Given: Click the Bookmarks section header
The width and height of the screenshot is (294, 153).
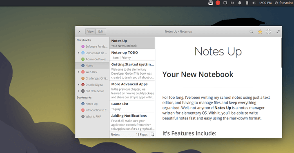Looking at the screenshot, I should click(x=84, y=98).
